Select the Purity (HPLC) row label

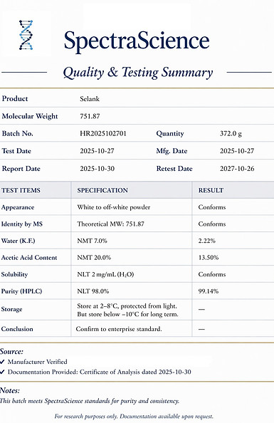[21, 291]
